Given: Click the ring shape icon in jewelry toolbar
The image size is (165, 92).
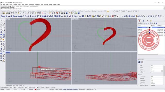Looking at the screenshot, I should (x=114, y=11).
